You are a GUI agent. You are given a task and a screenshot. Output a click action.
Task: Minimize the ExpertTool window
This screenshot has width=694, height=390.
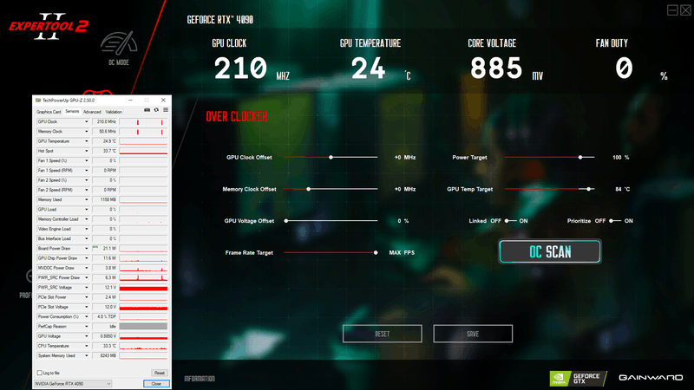pyautogui.click(x=672, y=10)
